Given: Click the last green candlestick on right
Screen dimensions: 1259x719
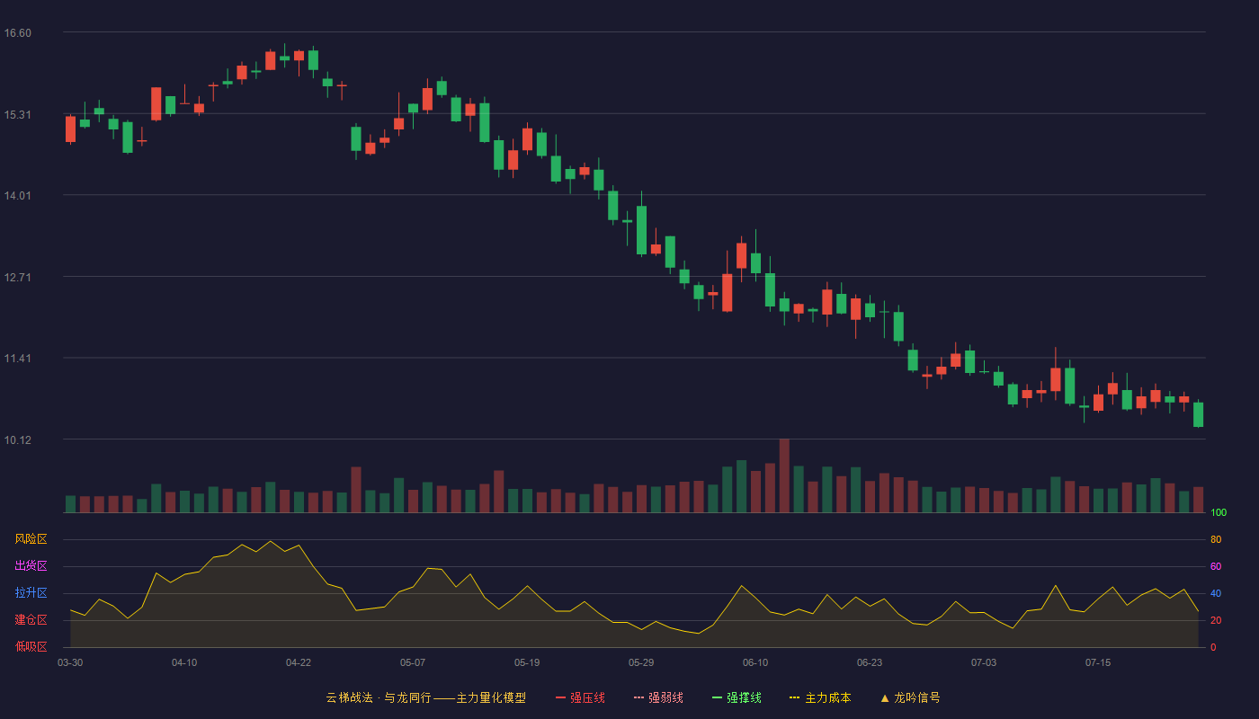Looking at the screenshot, I should (x=1198, y=414).
